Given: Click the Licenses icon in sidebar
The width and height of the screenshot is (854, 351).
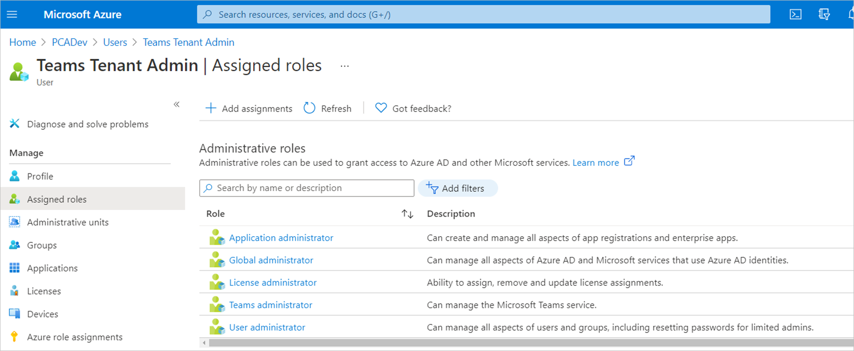Looking at the screenshot, I should 15,291.
